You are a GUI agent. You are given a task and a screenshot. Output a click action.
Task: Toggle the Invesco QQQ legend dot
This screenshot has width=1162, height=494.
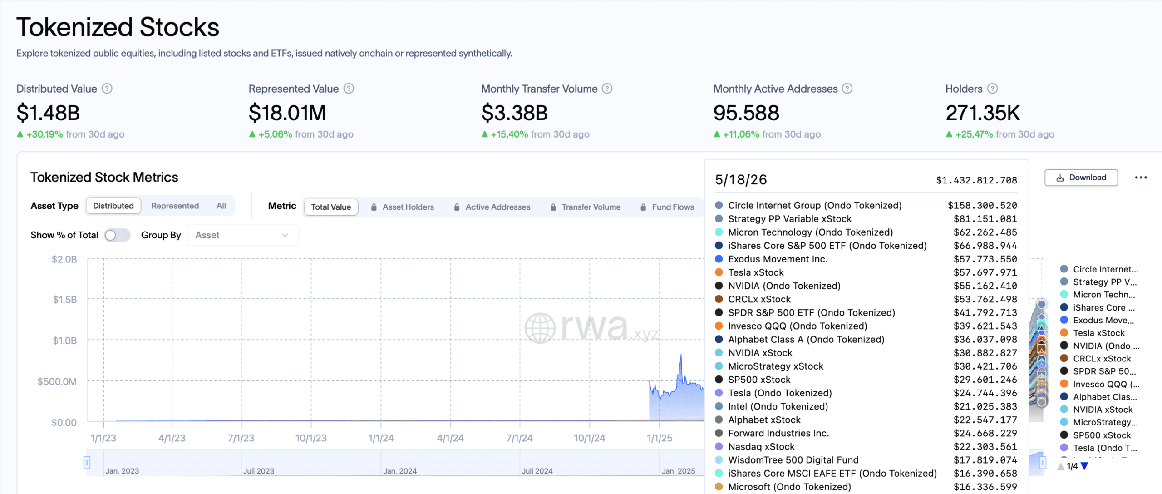1064,384
